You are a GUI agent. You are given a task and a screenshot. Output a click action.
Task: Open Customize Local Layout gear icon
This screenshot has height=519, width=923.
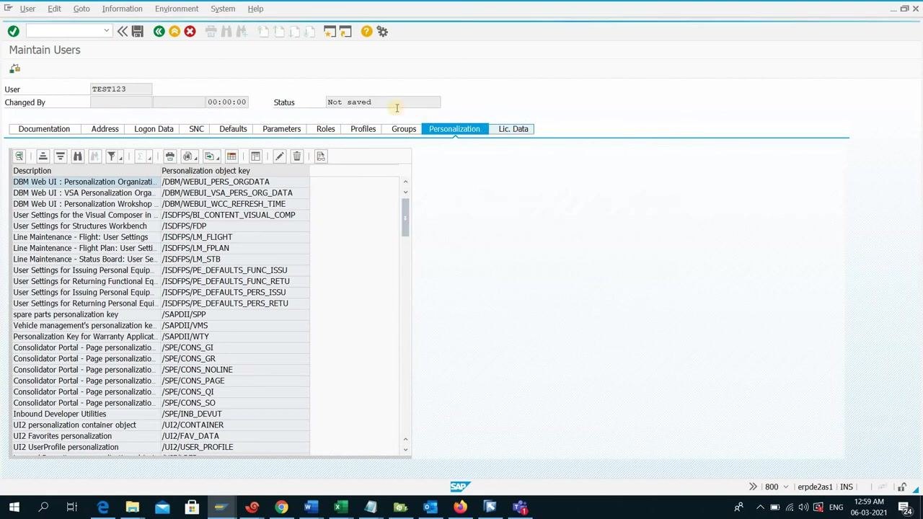click(382, 31)
